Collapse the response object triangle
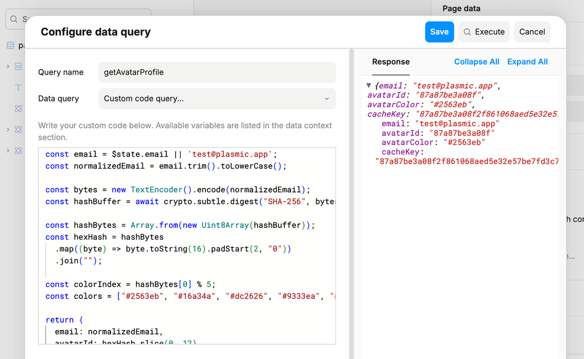The width and height of the screenshot is (584, 359). coord(368,86)
